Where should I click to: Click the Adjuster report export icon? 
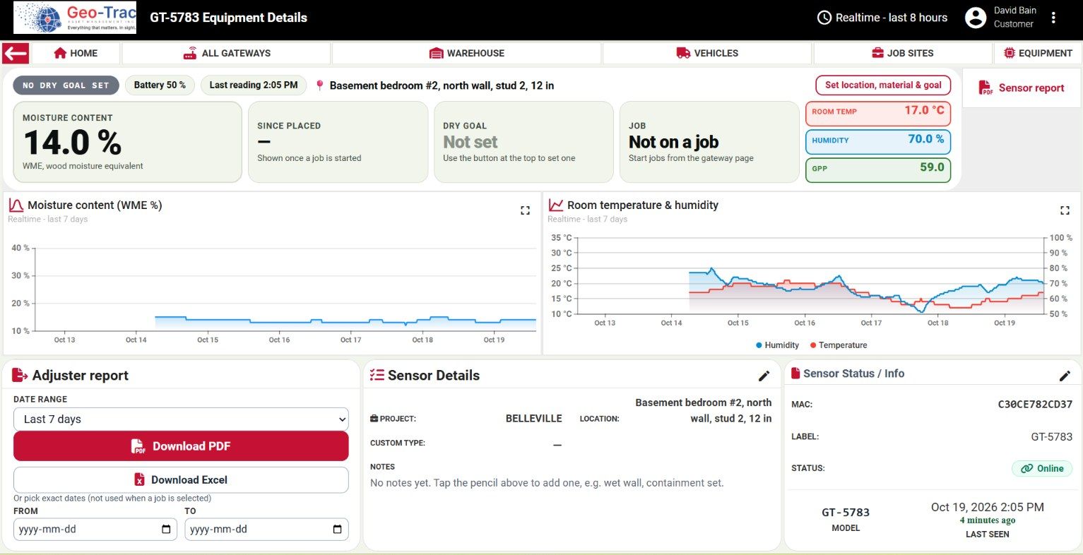point(20,375)
